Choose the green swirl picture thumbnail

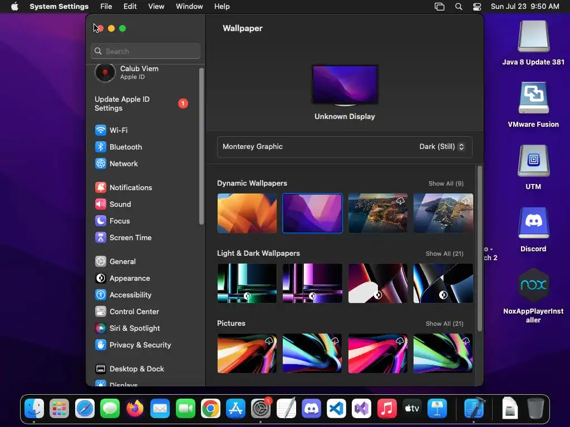coord(443,353)
